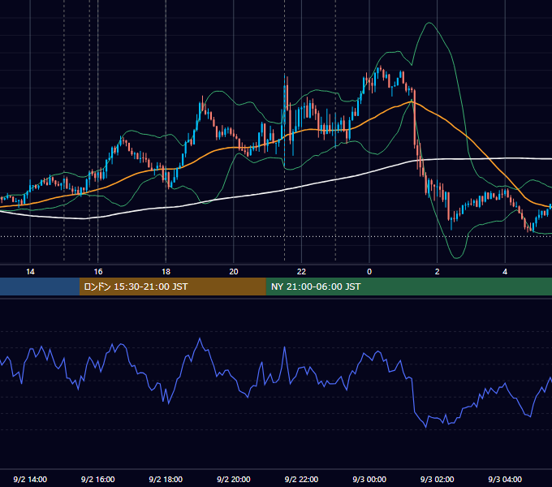Click the 9/2 22:00 date label
This screenshot has width=552, height=487.
coord(301,480)
